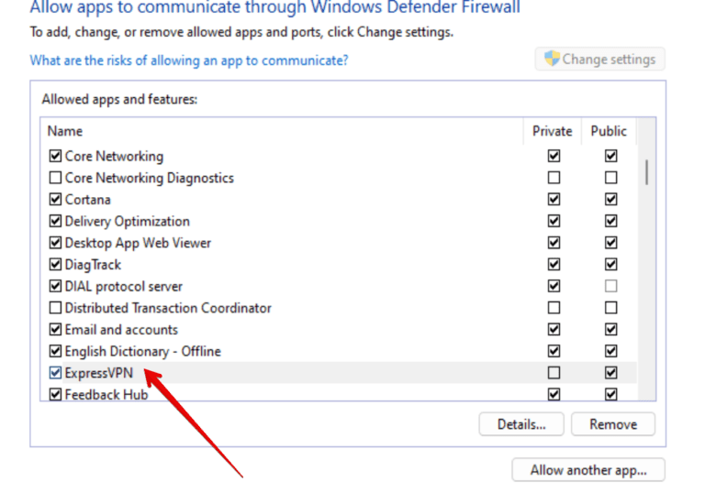
Task: Click the shield icon on Change settings
Action: [552, 59]
